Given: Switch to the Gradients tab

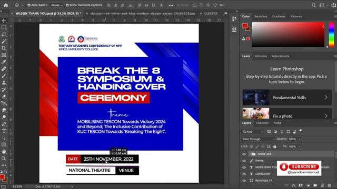Looking at the screenshot, I should [279, 16].
